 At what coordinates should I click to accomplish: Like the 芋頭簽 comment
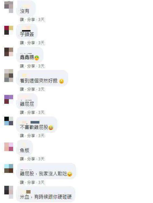tap(22, 43)
